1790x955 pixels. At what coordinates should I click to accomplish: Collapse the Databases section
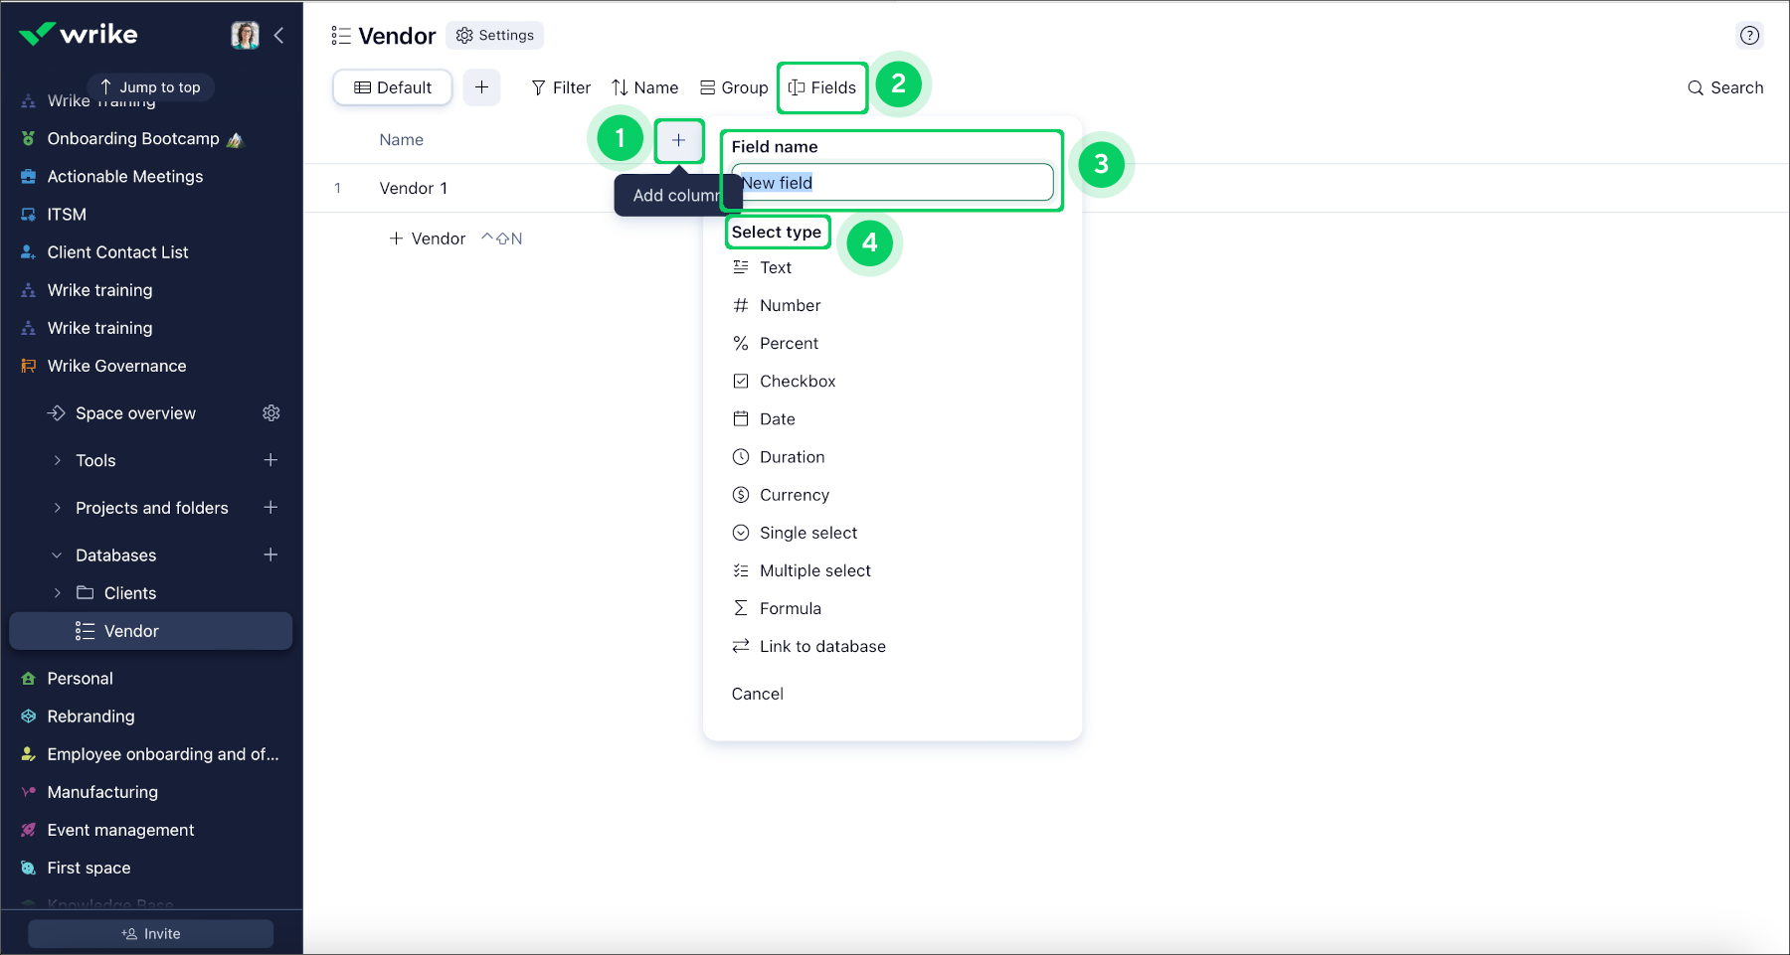[58, 555]
